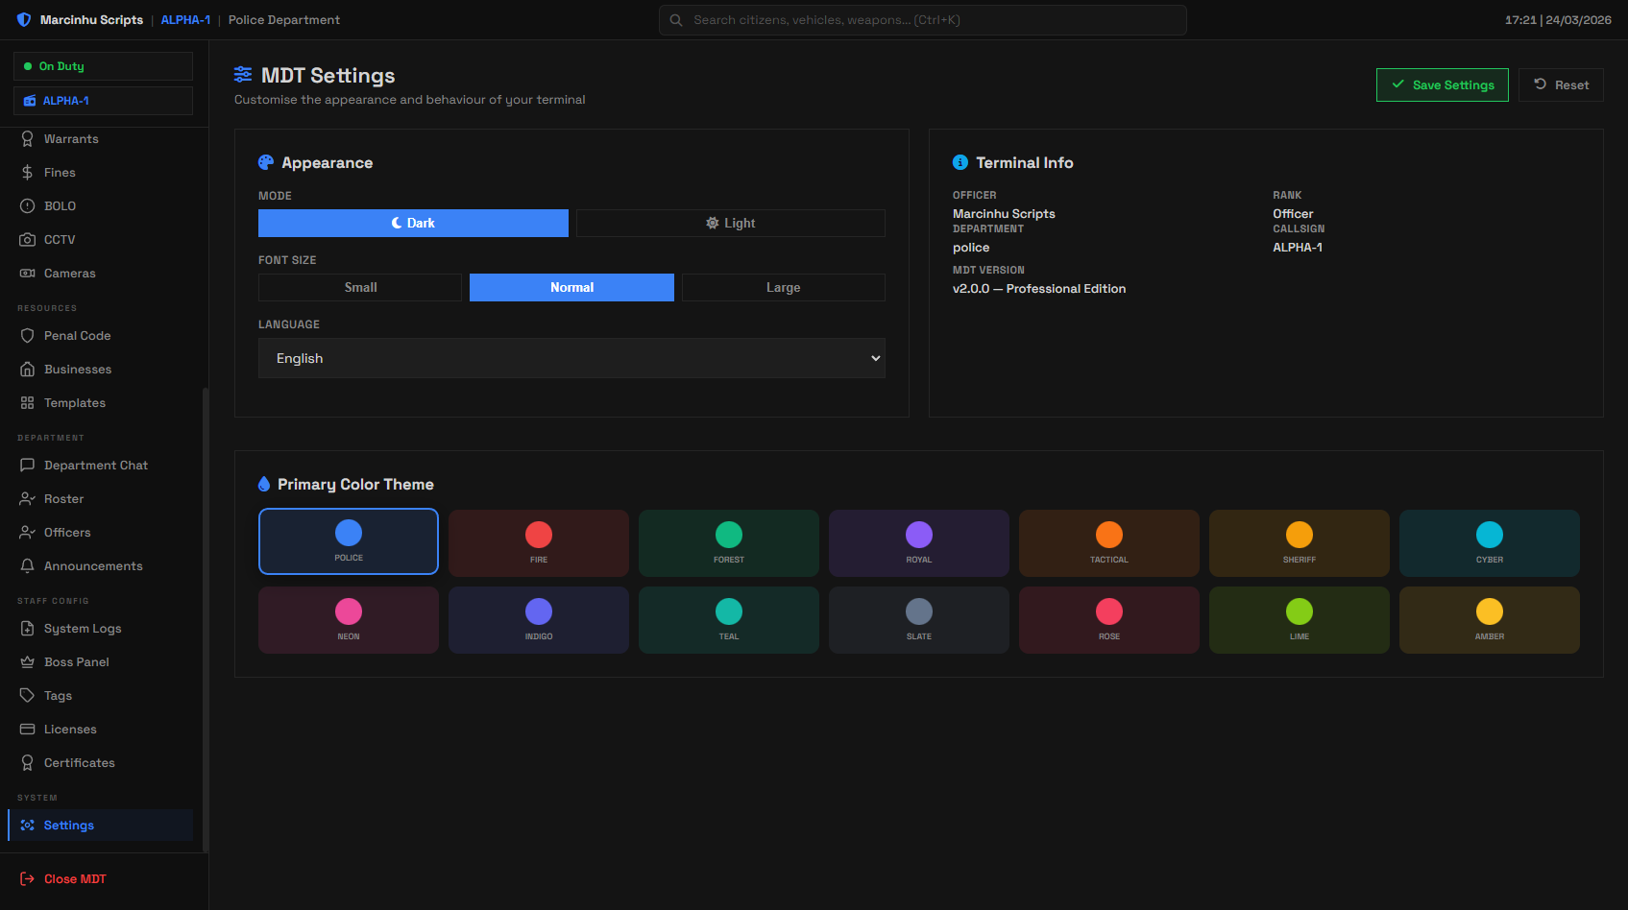Focus the citizens and vehicles search field
Screen dimensions: 1628x910
[923, 20]
